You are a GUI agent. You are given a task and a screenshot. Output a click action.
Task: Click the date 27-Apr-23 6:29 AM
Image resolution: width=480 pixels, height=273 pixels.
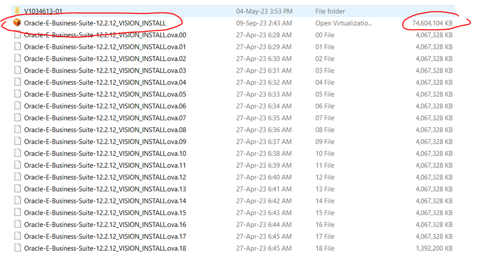pyautogui.click(x=263, y=47)
